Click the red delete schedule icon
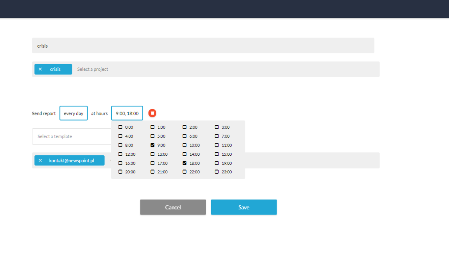Viewport: 449px width, 261px height. 152,113
